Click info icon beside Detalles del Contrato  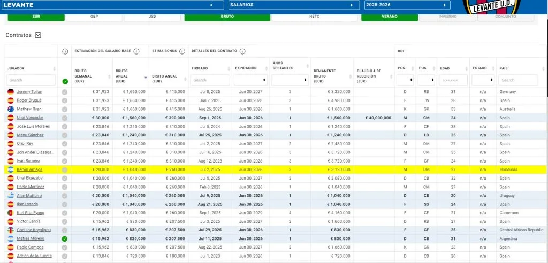pos(242,51)
